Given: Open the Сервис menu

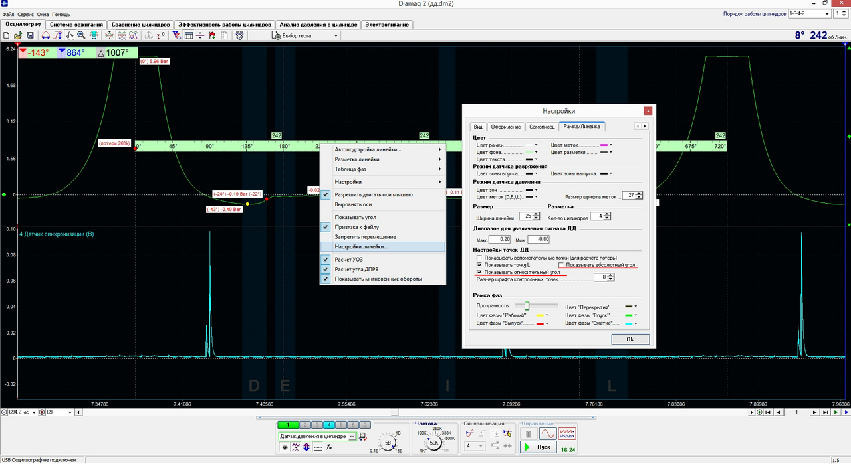Looking at the screenshot, I should [x=25, y=14].
